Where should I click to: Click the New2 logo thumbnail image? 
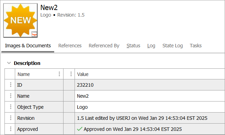20,20
